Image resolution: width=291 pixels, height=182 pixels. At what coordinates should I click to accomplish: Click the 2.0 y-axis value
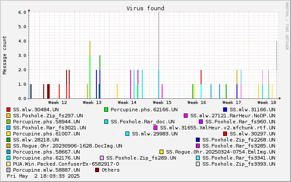pyautogui.click(x=22, y=70)
